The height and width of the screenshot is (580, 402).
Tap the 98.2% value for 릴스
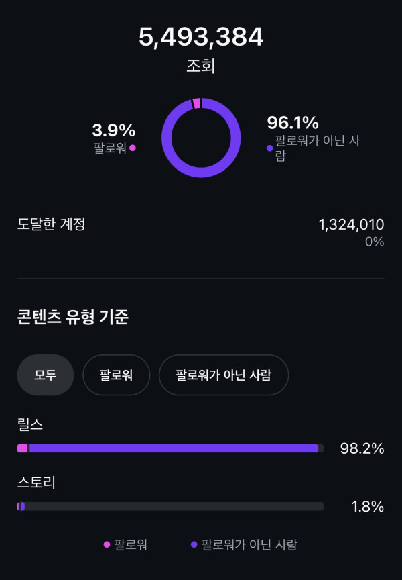(x=362, y=448)
